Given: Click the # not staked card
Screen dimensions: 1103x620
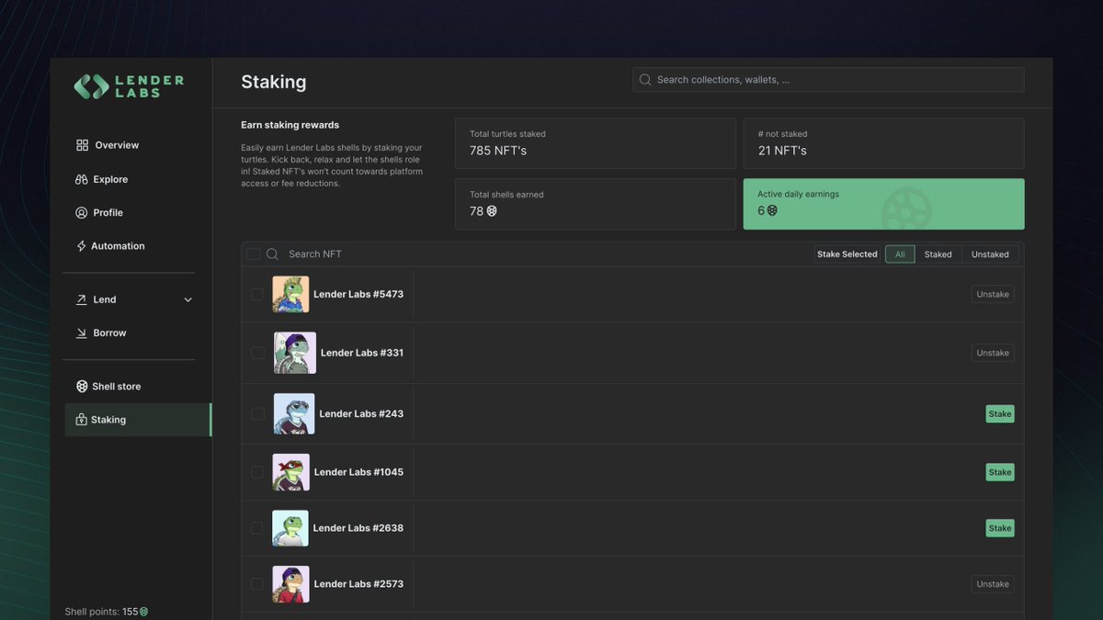Looking at the screenshot, I should [883, 143].
